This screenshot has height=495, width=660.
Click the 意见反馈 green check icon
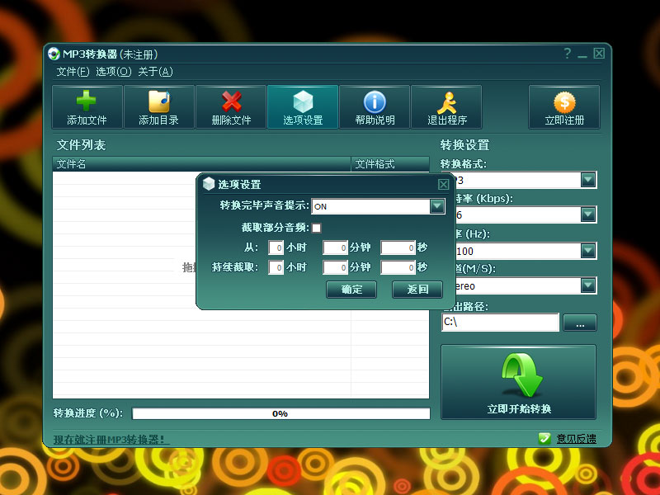point(544,439)
